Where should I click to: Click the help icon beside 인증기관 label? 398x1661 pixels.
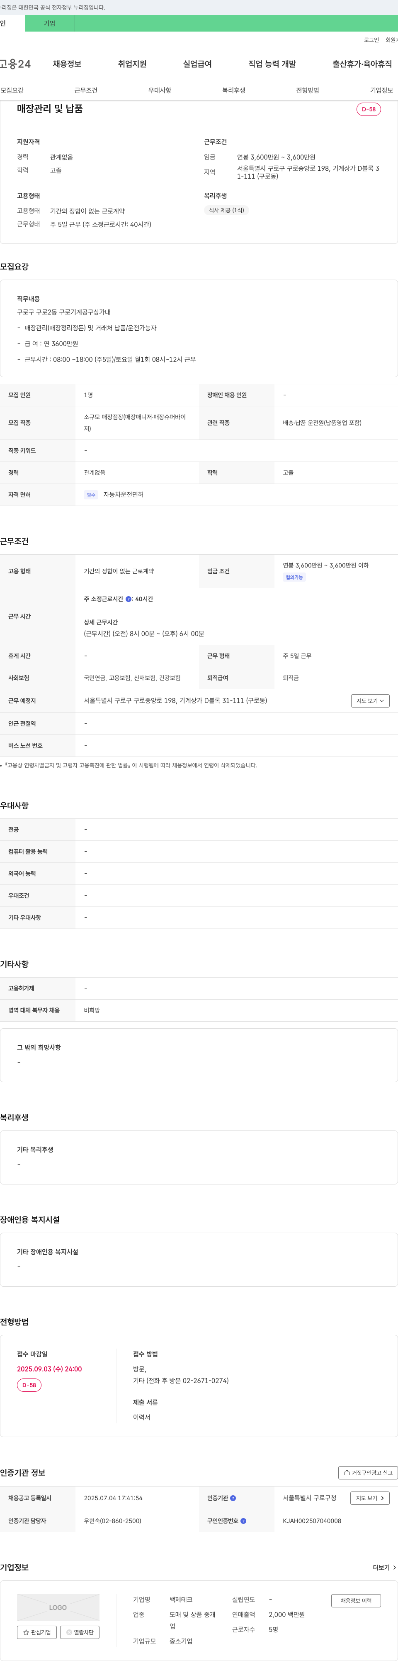233,1498
